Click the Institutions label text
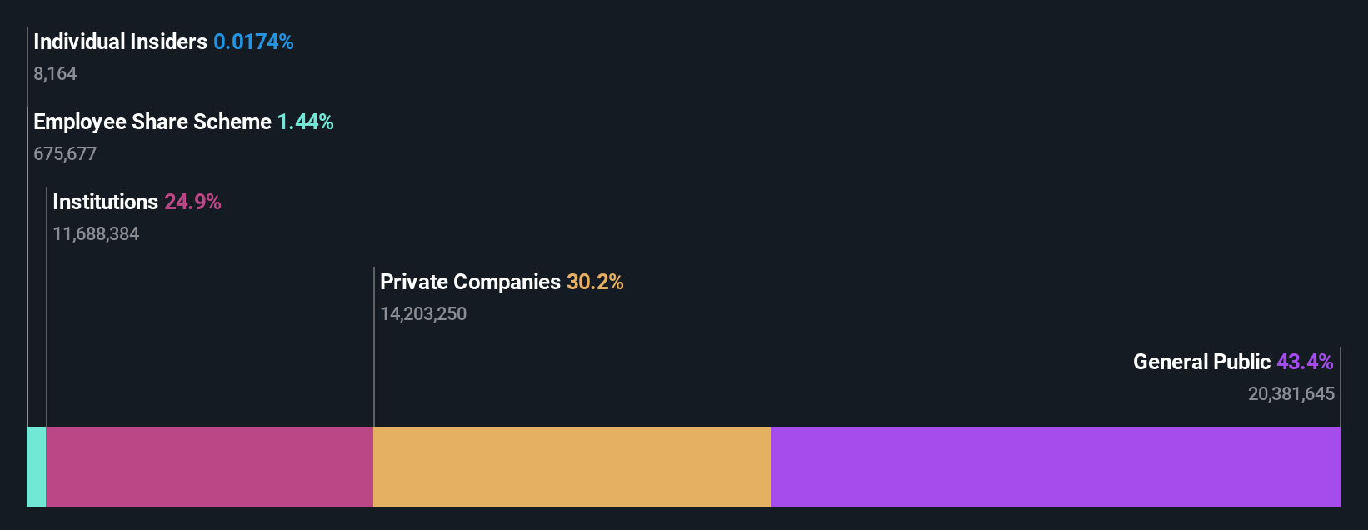Image resolution: width=1368 pixels, height=530 pixels. click(105, 202)
